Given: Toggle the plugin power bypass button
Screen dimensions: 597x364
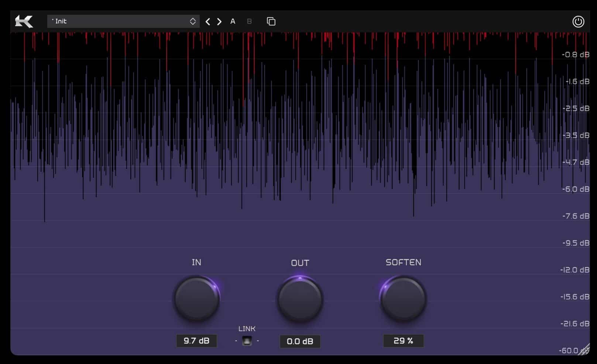Looking at the screenshot, I should coord(579,21).
